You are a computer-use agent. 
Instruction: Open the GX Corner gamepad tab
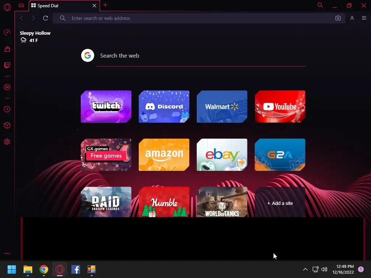[x=21, y=5]
